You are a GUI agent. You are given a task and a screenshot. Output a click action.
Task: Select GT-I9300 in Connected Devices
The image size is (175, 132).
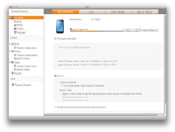pyautogui.click(x=26, y=18)
